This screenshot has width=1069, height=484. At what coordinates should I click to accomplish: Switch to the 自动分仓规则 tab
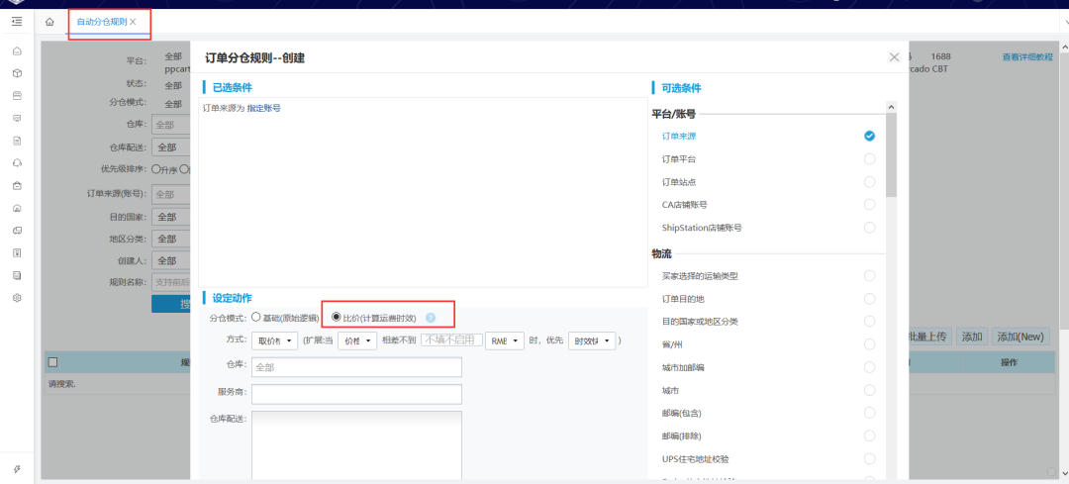click(101, 22)
